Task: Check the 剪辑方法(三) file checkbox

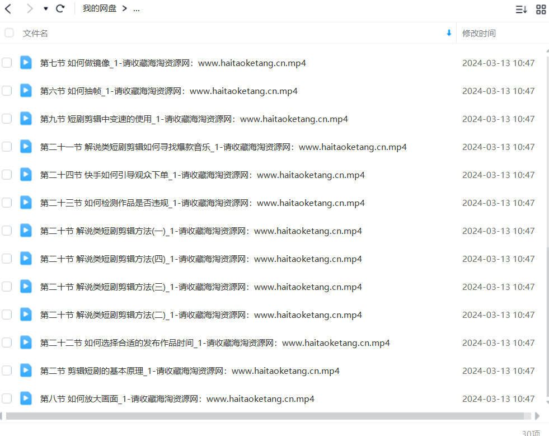Action: (x=7, y=287)
